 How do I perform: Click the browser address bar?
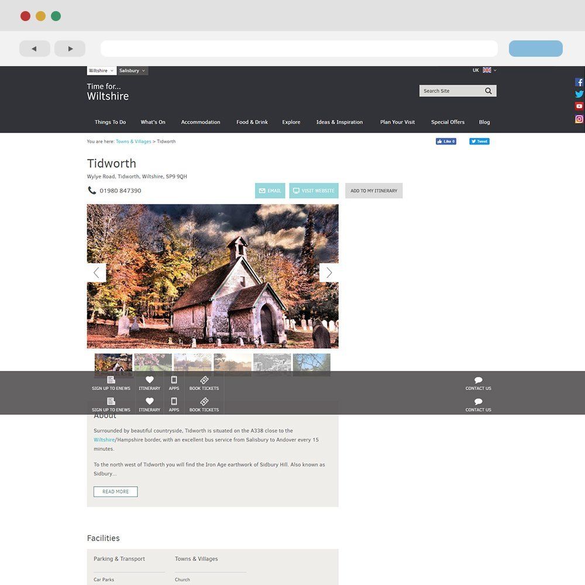tap(299, 49)
